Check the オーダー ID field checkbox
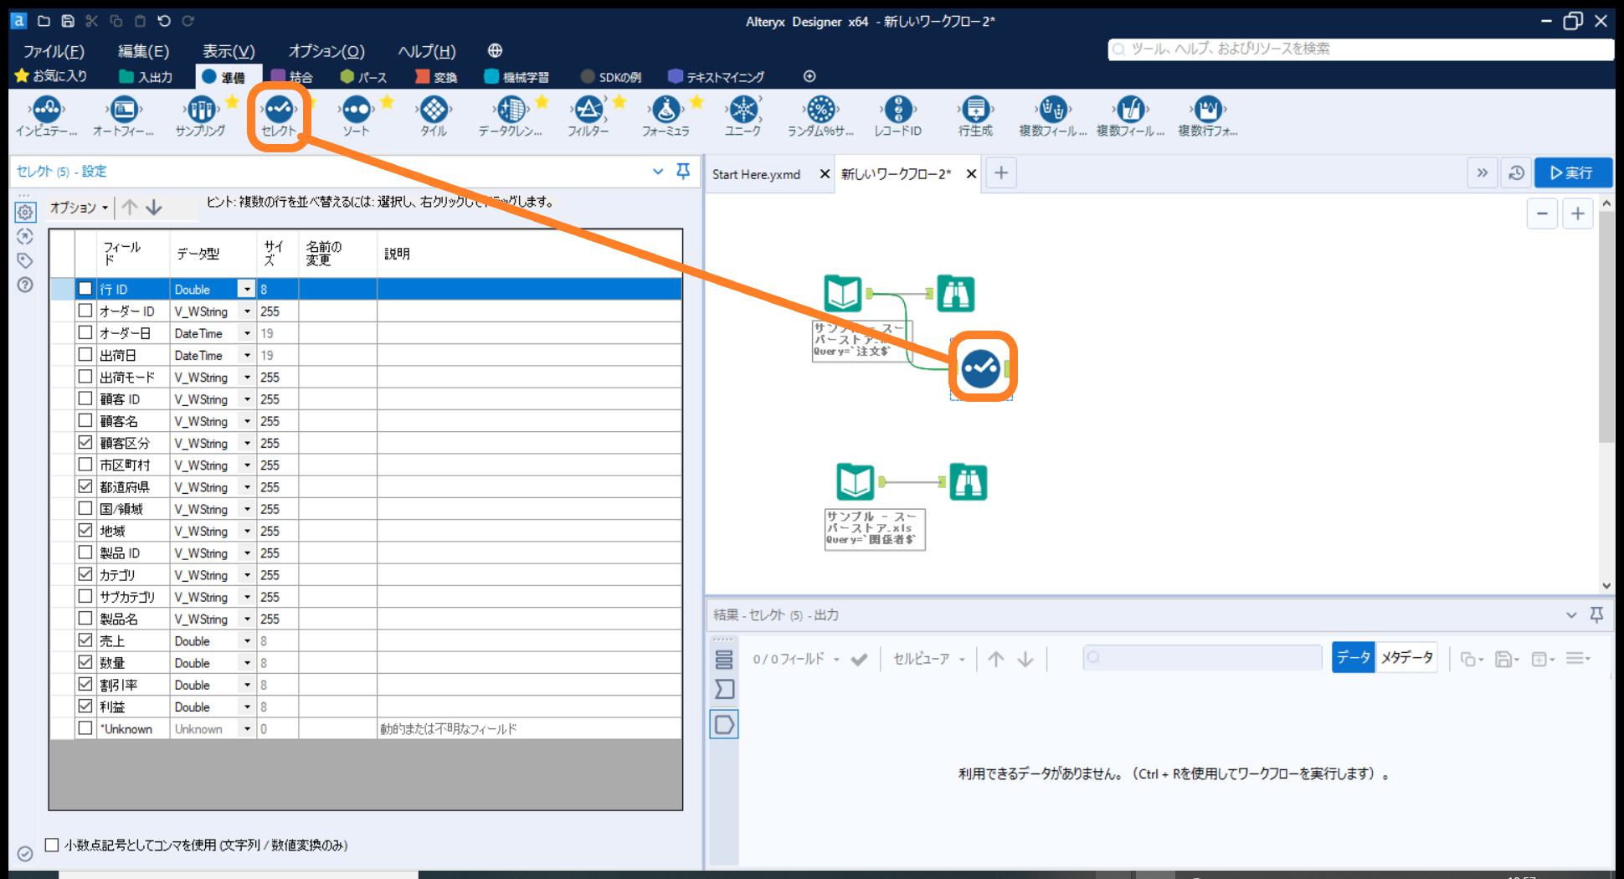 pyautogui.click(x=85, y=311)
